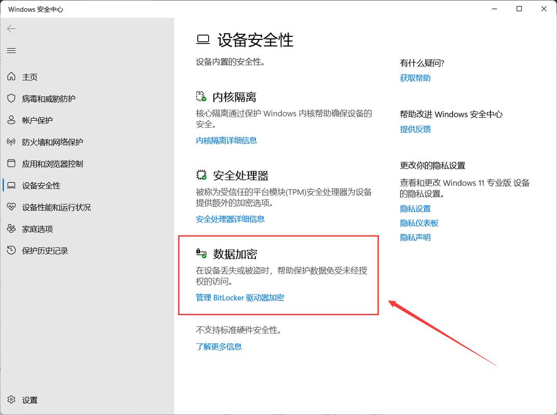557x415 pixels.
Task: Open 管理 BitLocker 驱动器加密
Action: click(239, 297)
